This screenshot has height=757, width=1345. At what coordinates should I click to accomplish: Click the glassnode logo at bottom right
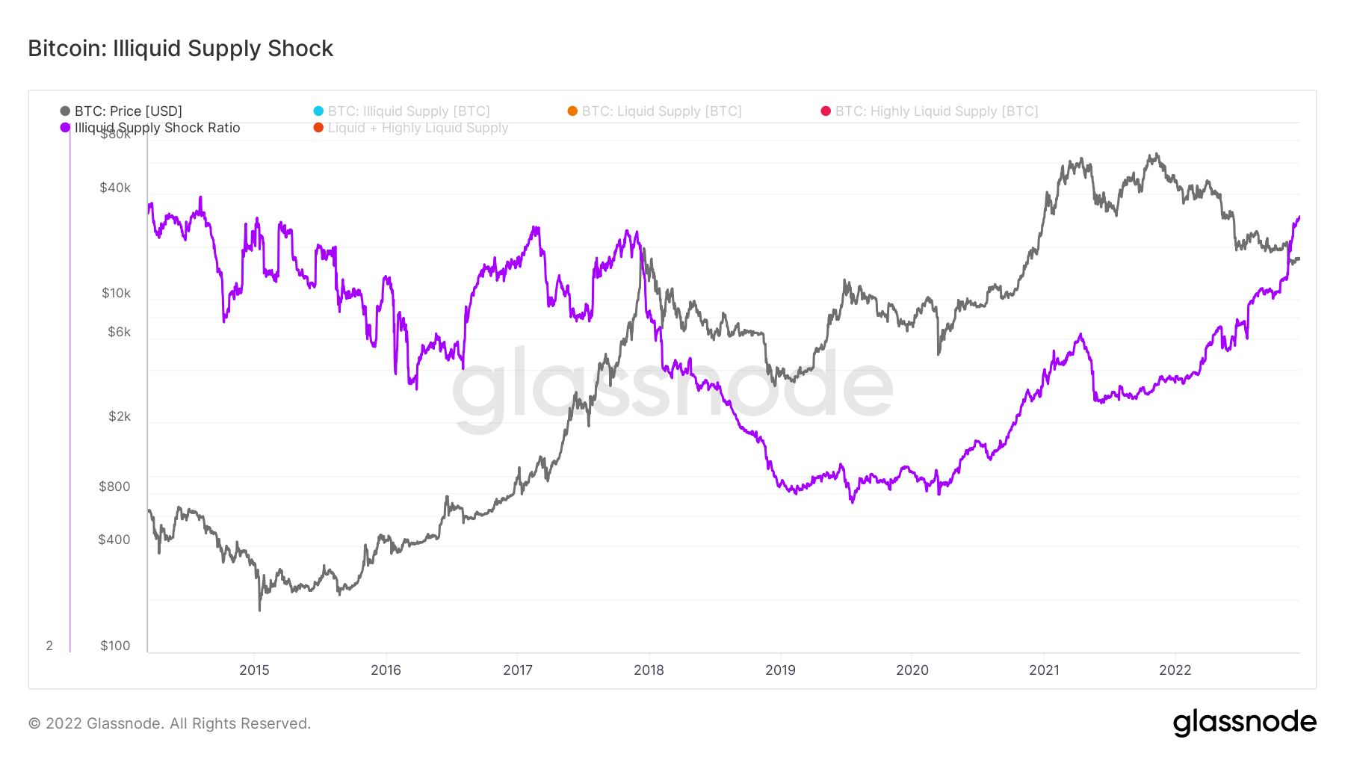1244,723
